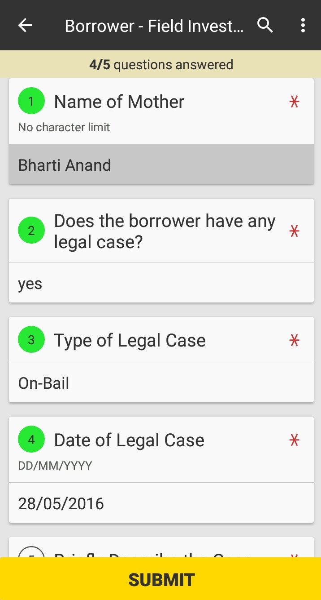
Task: Select the "Date of Legal Case" heading
Action: coord(129,440)
